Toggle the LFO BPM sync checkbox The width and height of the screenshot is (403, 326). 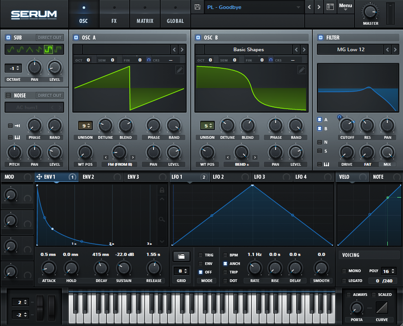(x=225, y=255)
